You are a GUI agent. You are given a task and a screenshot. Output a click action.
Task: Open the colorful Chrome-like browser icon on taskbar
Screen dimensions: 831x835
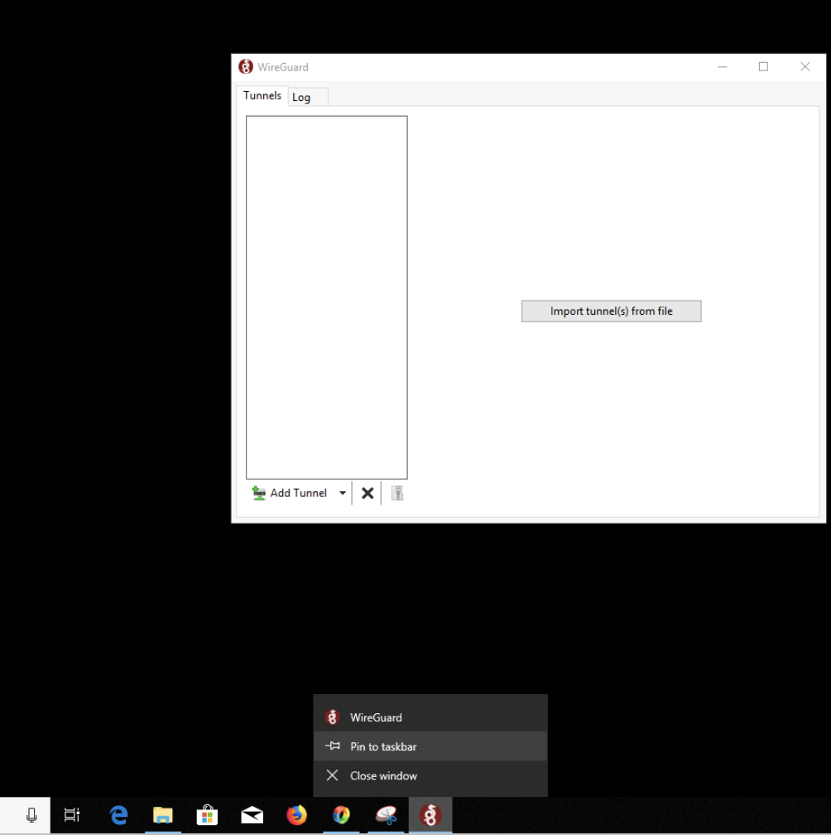coord(341,815)
